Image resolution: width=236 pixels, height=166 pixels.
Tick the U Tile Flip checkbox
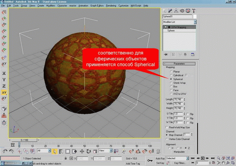click(187, 113)
